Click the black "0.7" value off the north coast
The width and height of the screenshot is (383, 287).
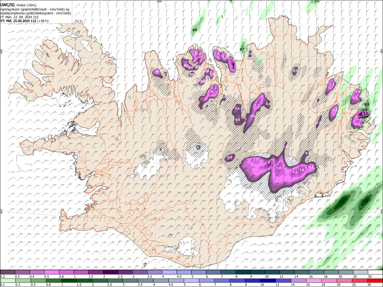point(242,50)
